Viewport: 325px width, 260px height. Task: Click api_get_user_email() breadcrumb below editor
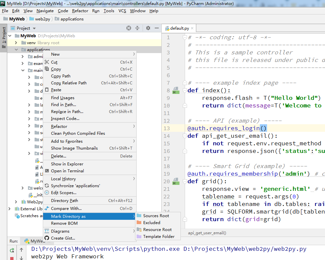click(x=207, y=233)
